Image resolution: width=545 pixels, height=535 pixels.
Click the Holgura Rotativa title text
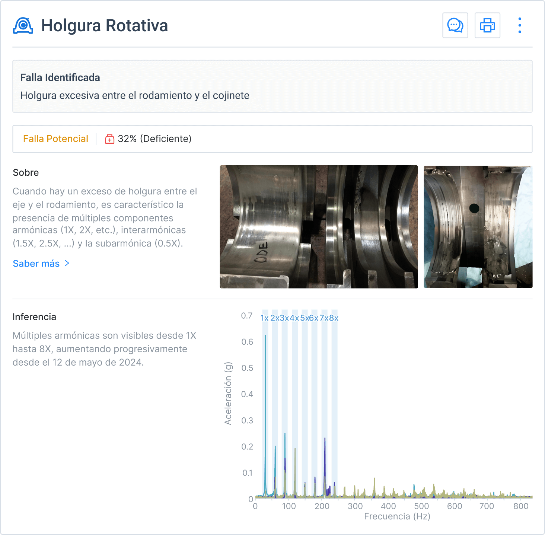[x=104, y=26]
